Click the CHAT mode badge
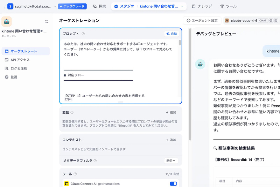This screenshot has width=280, height=187. point(263,21)
